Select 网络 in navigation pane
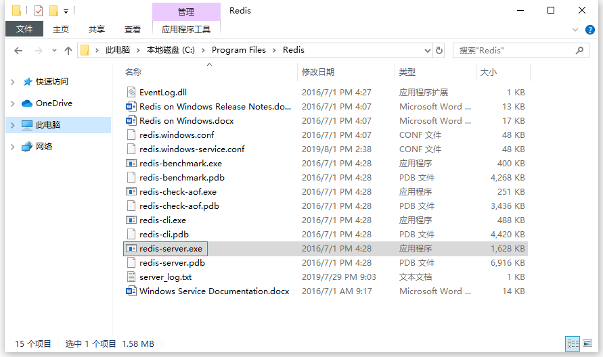 pyautogui.click(x=44, y=146)
